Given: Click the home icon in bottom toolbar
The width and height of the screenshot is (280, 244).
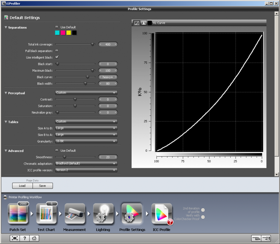Looking at the screenshot, I should (34, 238).
